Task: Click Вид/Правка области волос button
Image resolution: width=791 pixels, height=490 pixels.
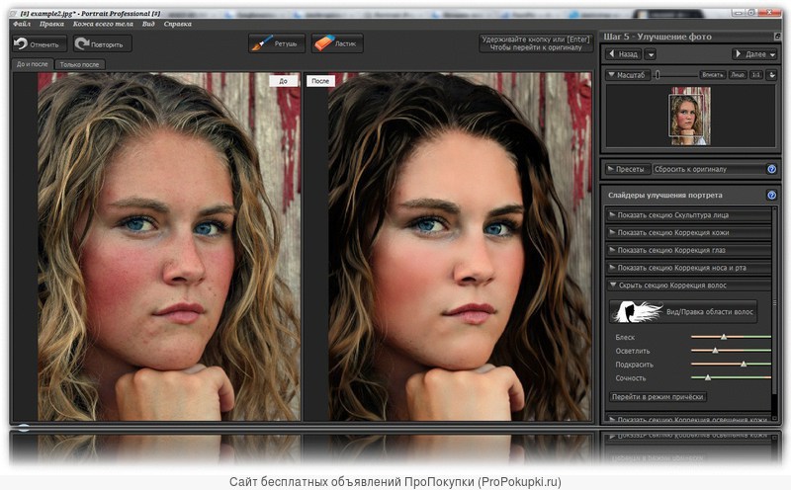Action: click(683, 311)
